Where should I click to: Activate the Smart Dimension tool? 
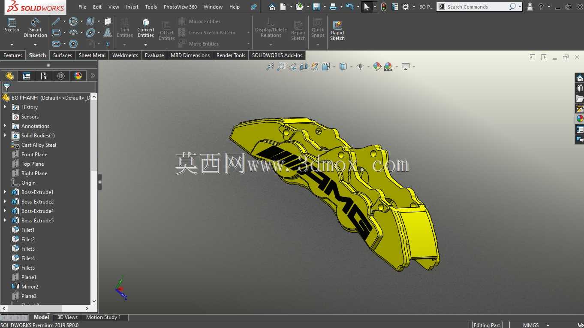35,27
